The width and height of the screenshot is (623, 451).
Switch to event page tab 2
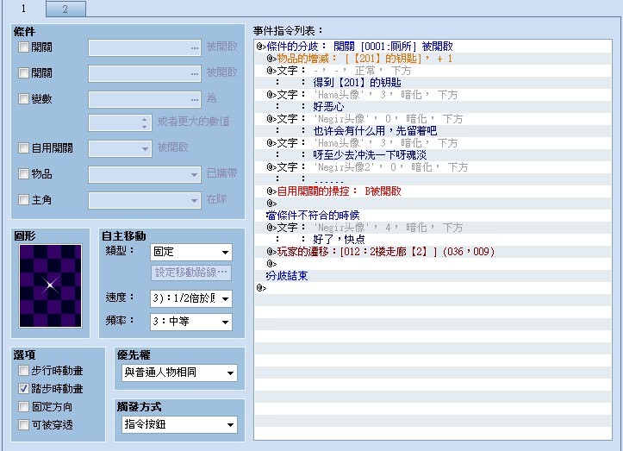coord(65,9)
